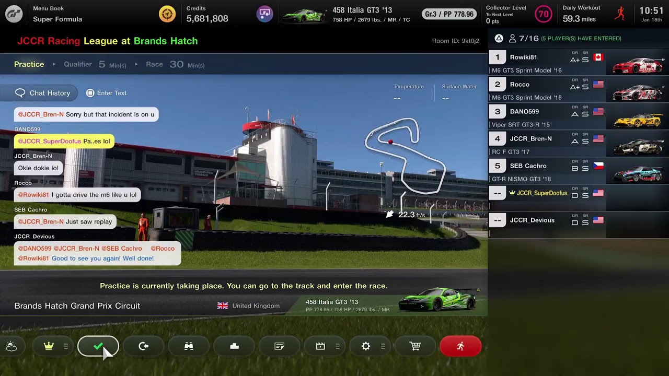Open the gear settings menu button
669x376 pixels.
coord(370,346)
